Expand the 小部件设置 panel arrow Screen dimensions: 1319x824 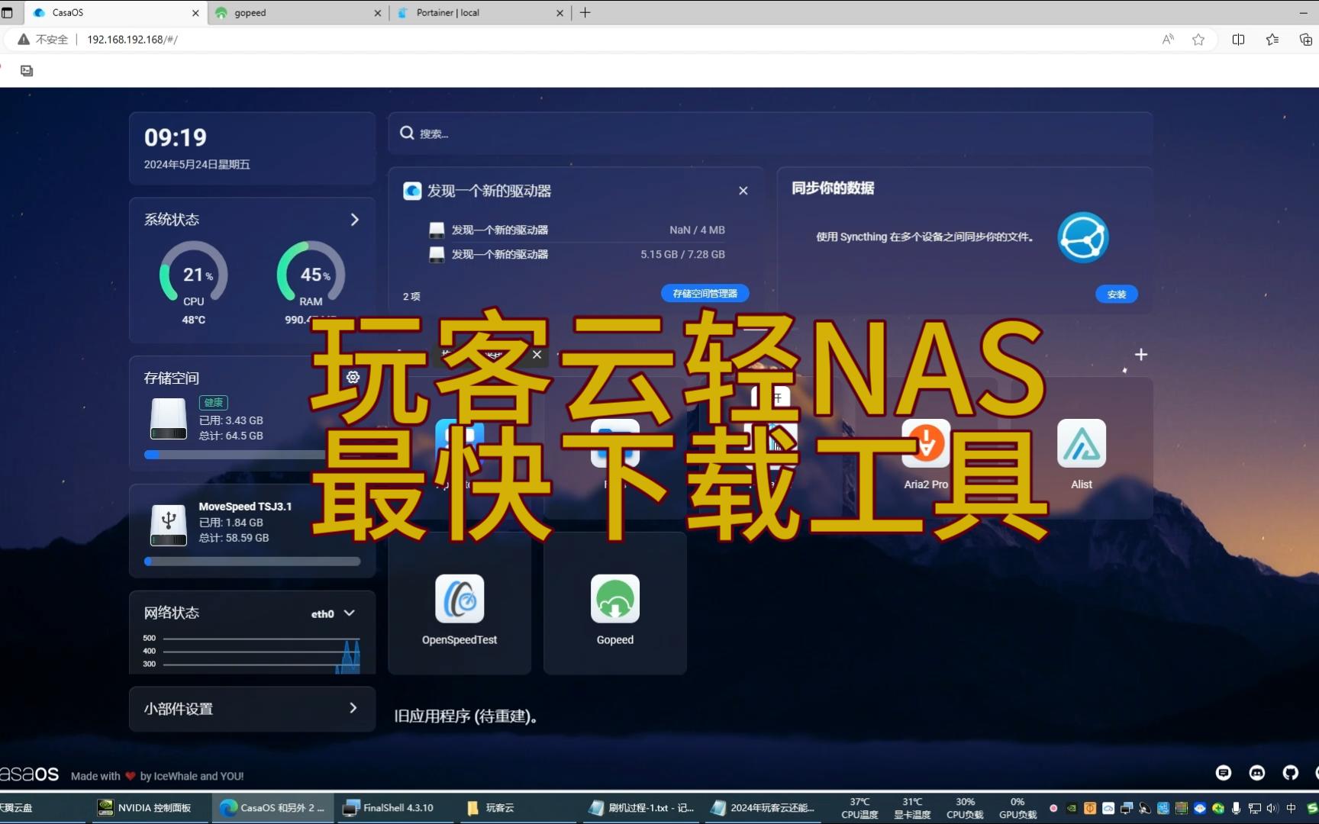pyautogui.click(x=353, y=708)
